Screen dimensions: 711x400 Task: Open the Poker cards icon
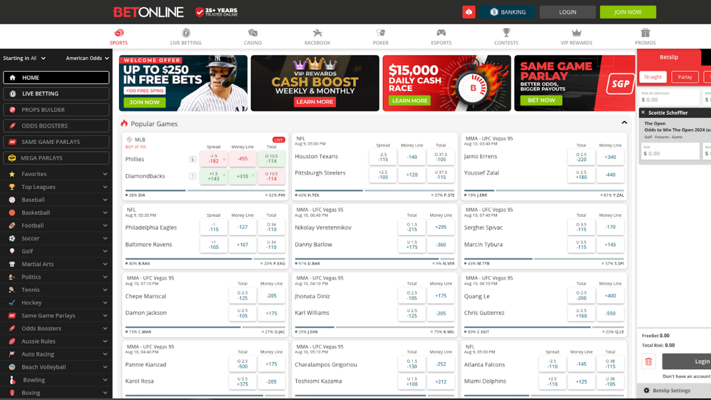pos(380,33)
